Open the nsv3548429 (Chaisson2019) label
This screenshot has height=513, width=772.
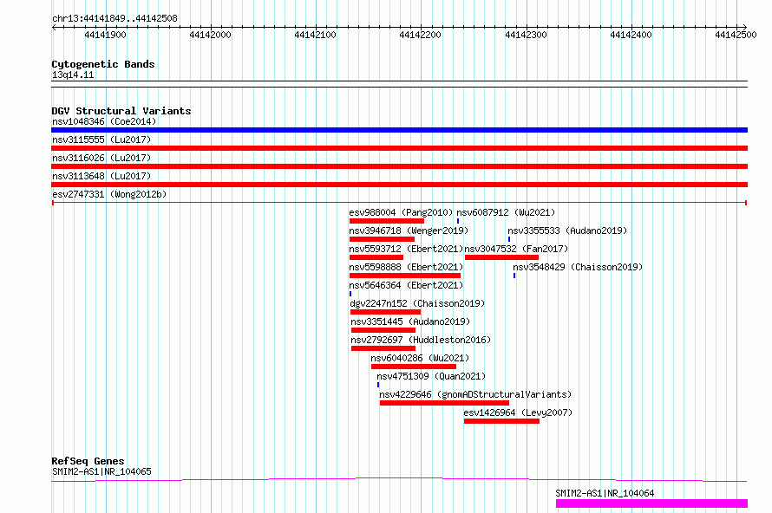click(578, 267)
